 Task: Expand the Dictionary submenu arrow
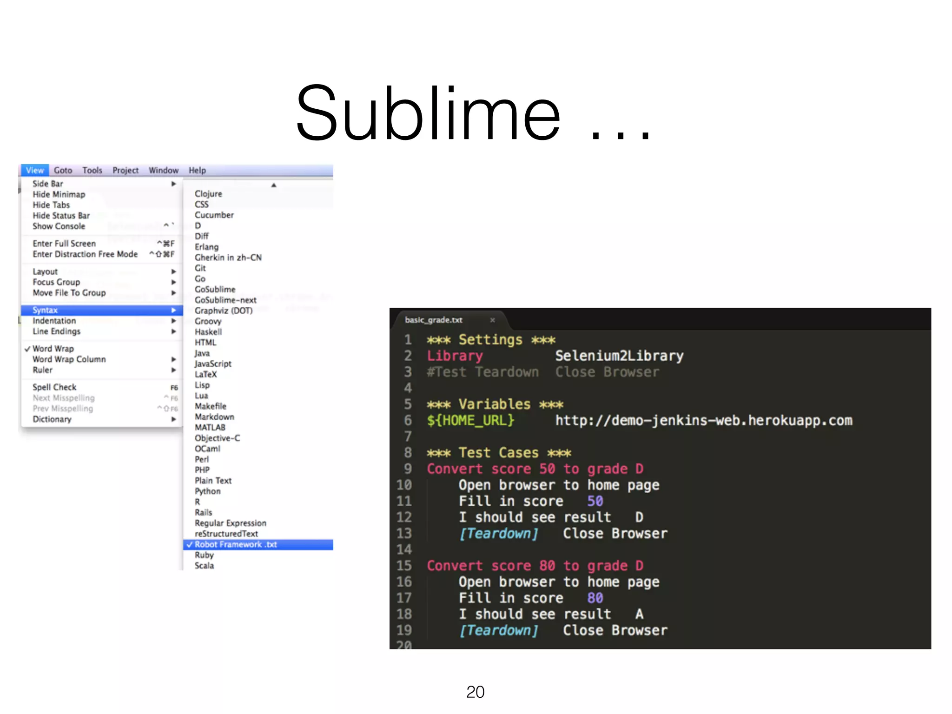coord(173,419)
